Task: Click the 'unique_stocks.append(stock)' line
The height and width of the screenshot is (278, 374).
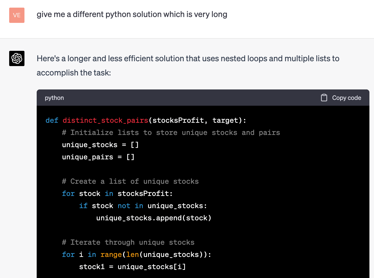Action: (154, 218)
